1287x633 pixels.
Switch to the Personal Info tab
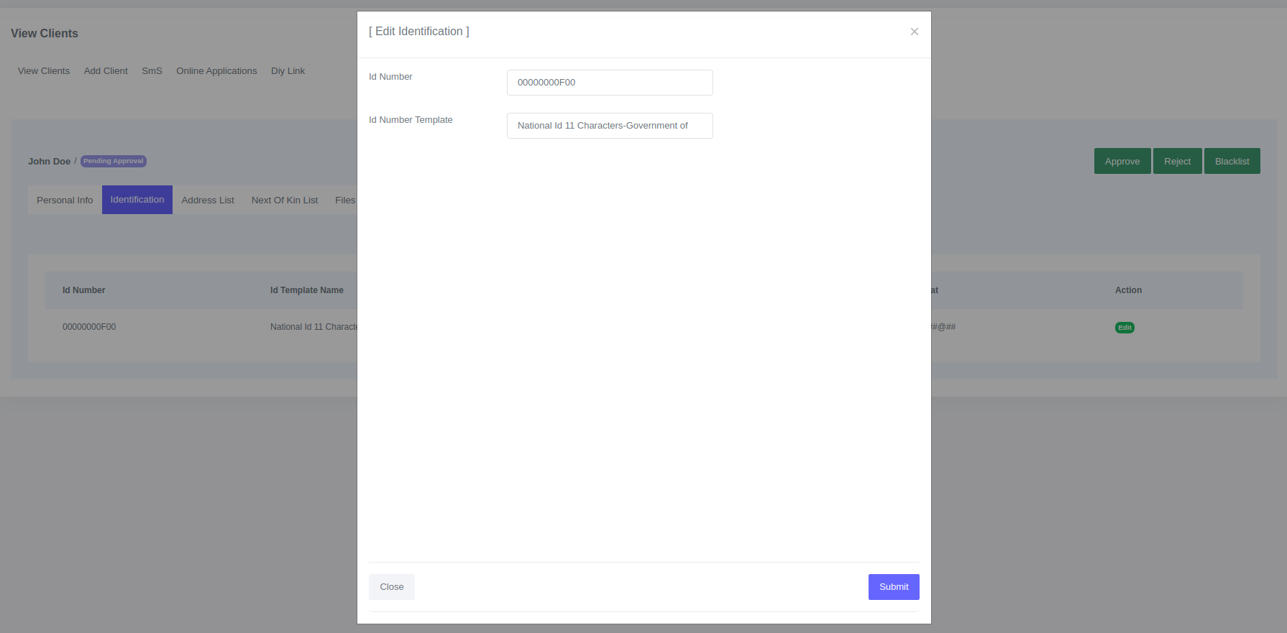pos(65,200)
